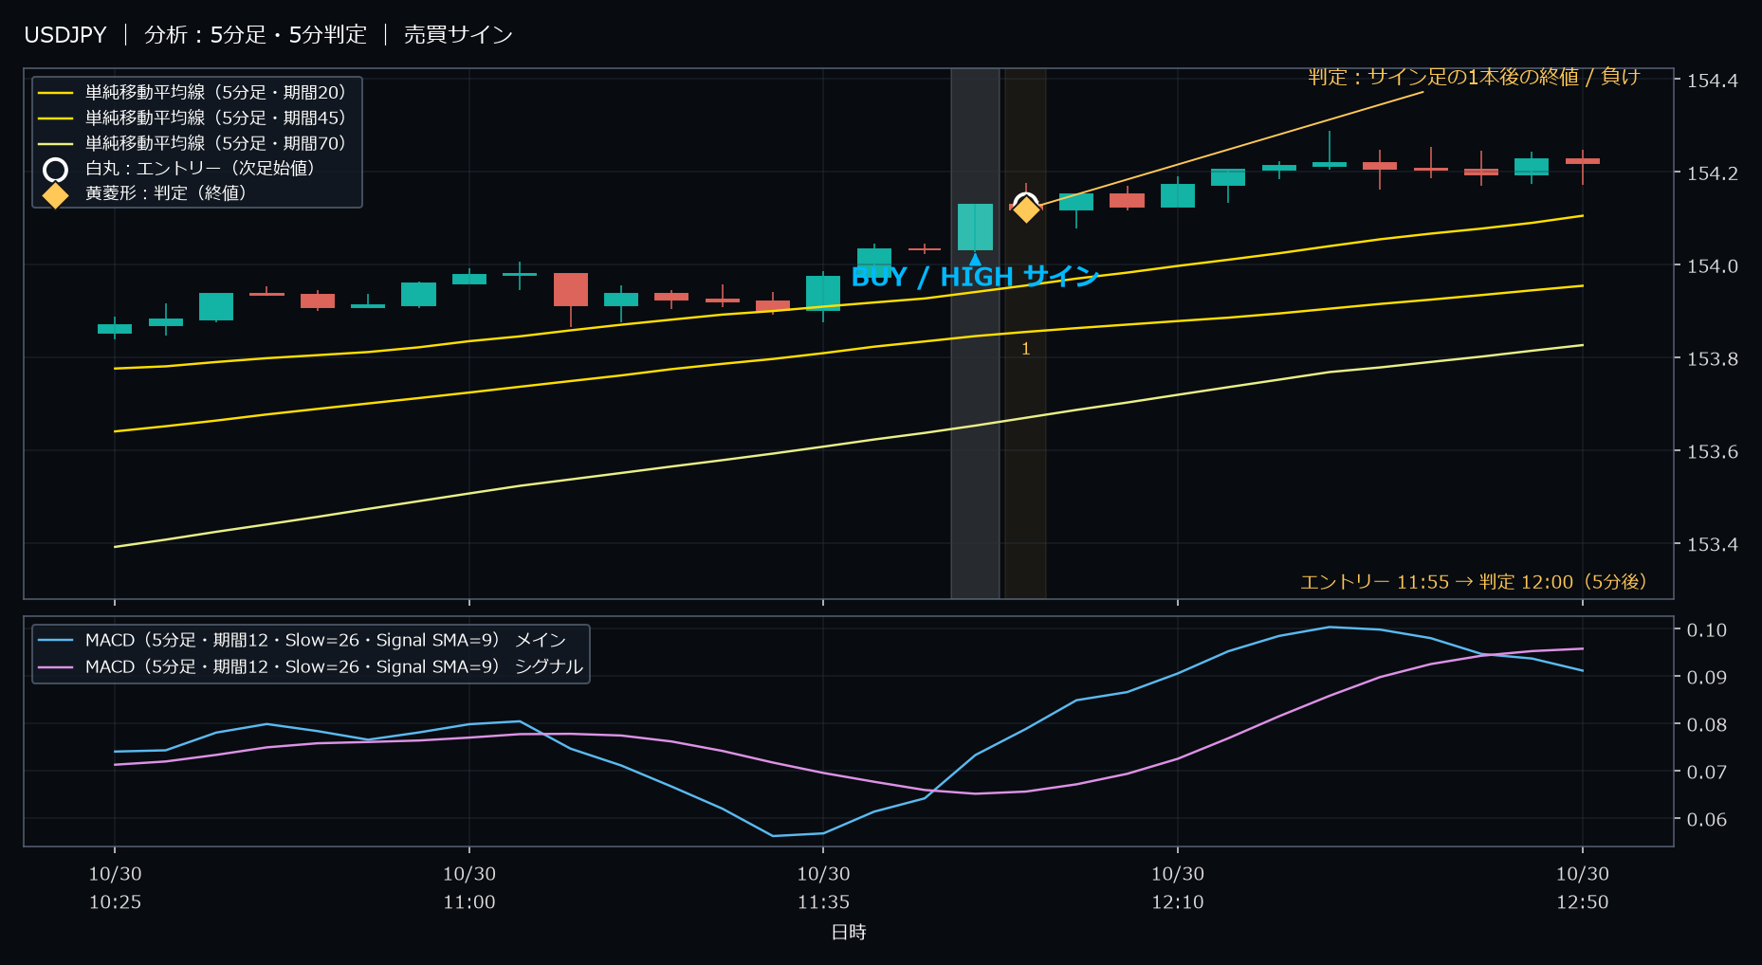This screenshot has width=1762, height=965.
Task: Click the yellow diamond judgment marker on chart
Action: pos(1026,209)
